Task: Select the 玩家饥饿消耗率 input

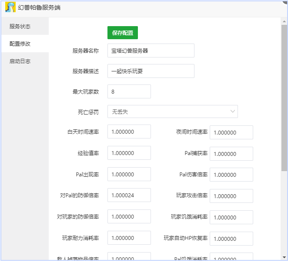Action: 231,217
